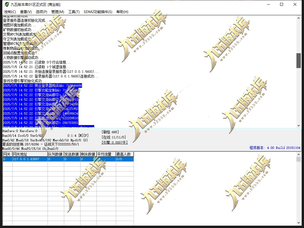Select the gateway address cell 127.0.0.1:63897
Viewport: 304px width, 228px height.
point(30,159)
